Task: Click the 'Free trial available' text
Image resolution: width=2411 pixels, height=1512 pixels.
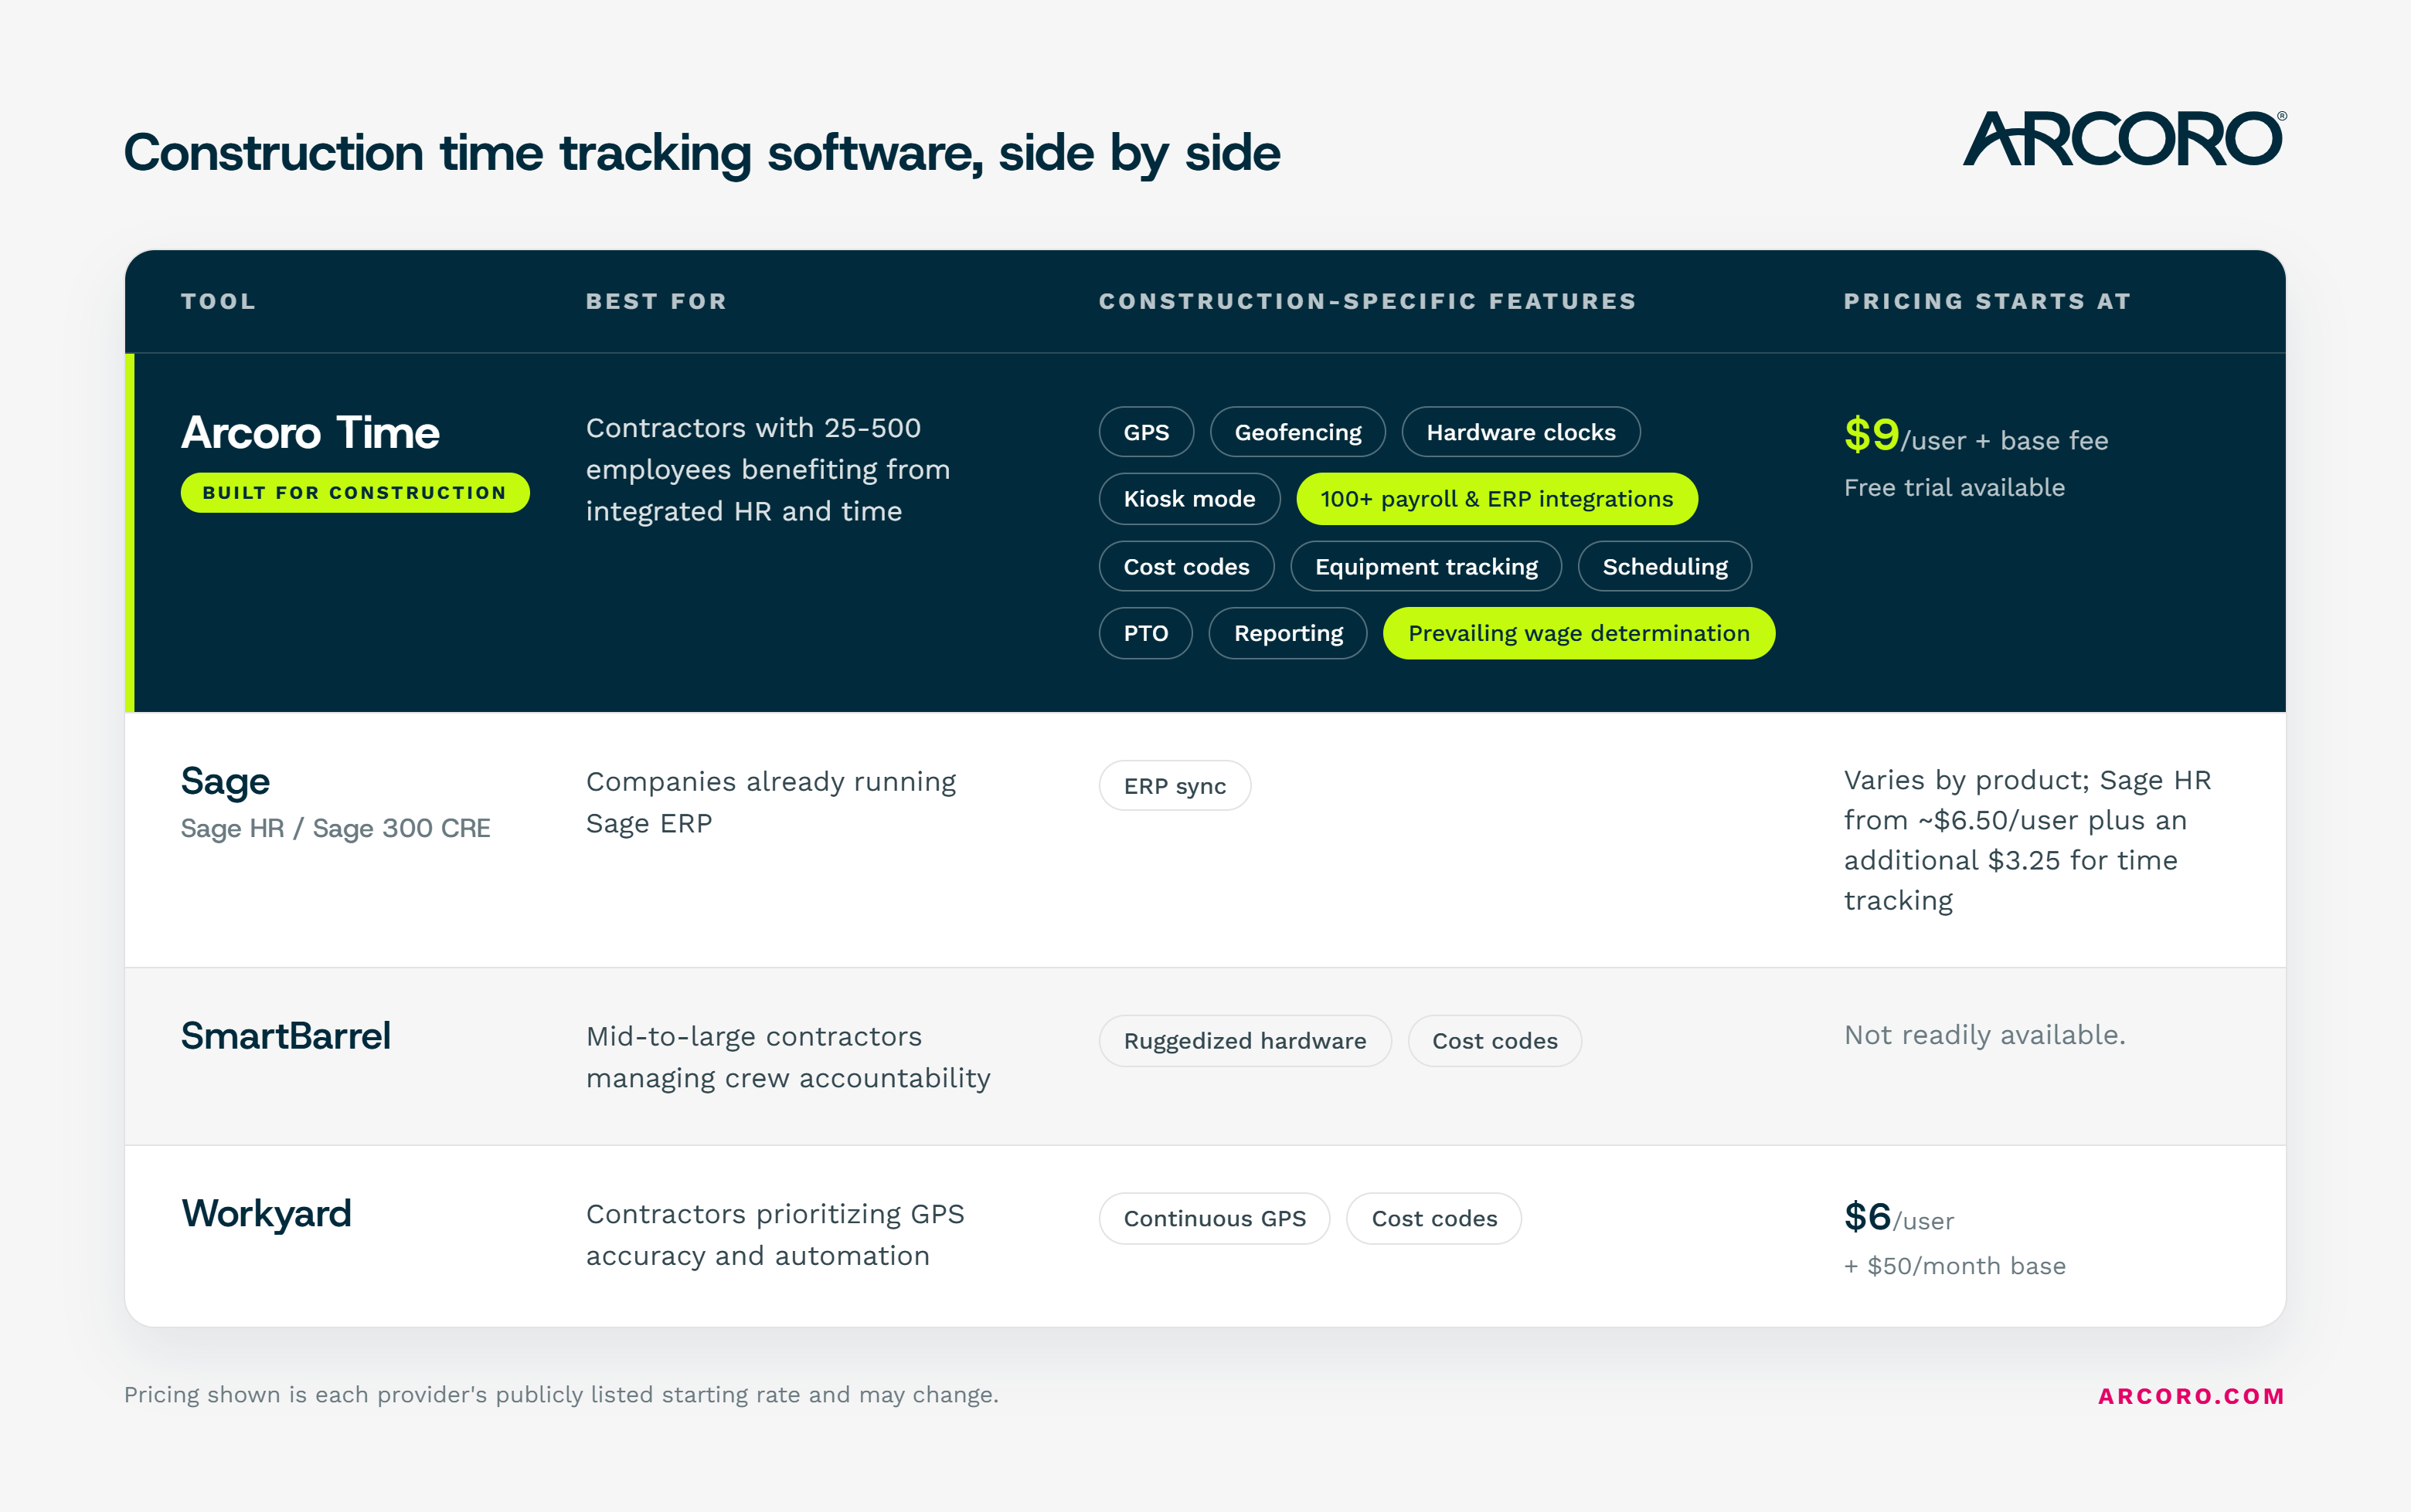Action: pyautogui.click(x=1954, y=488)
